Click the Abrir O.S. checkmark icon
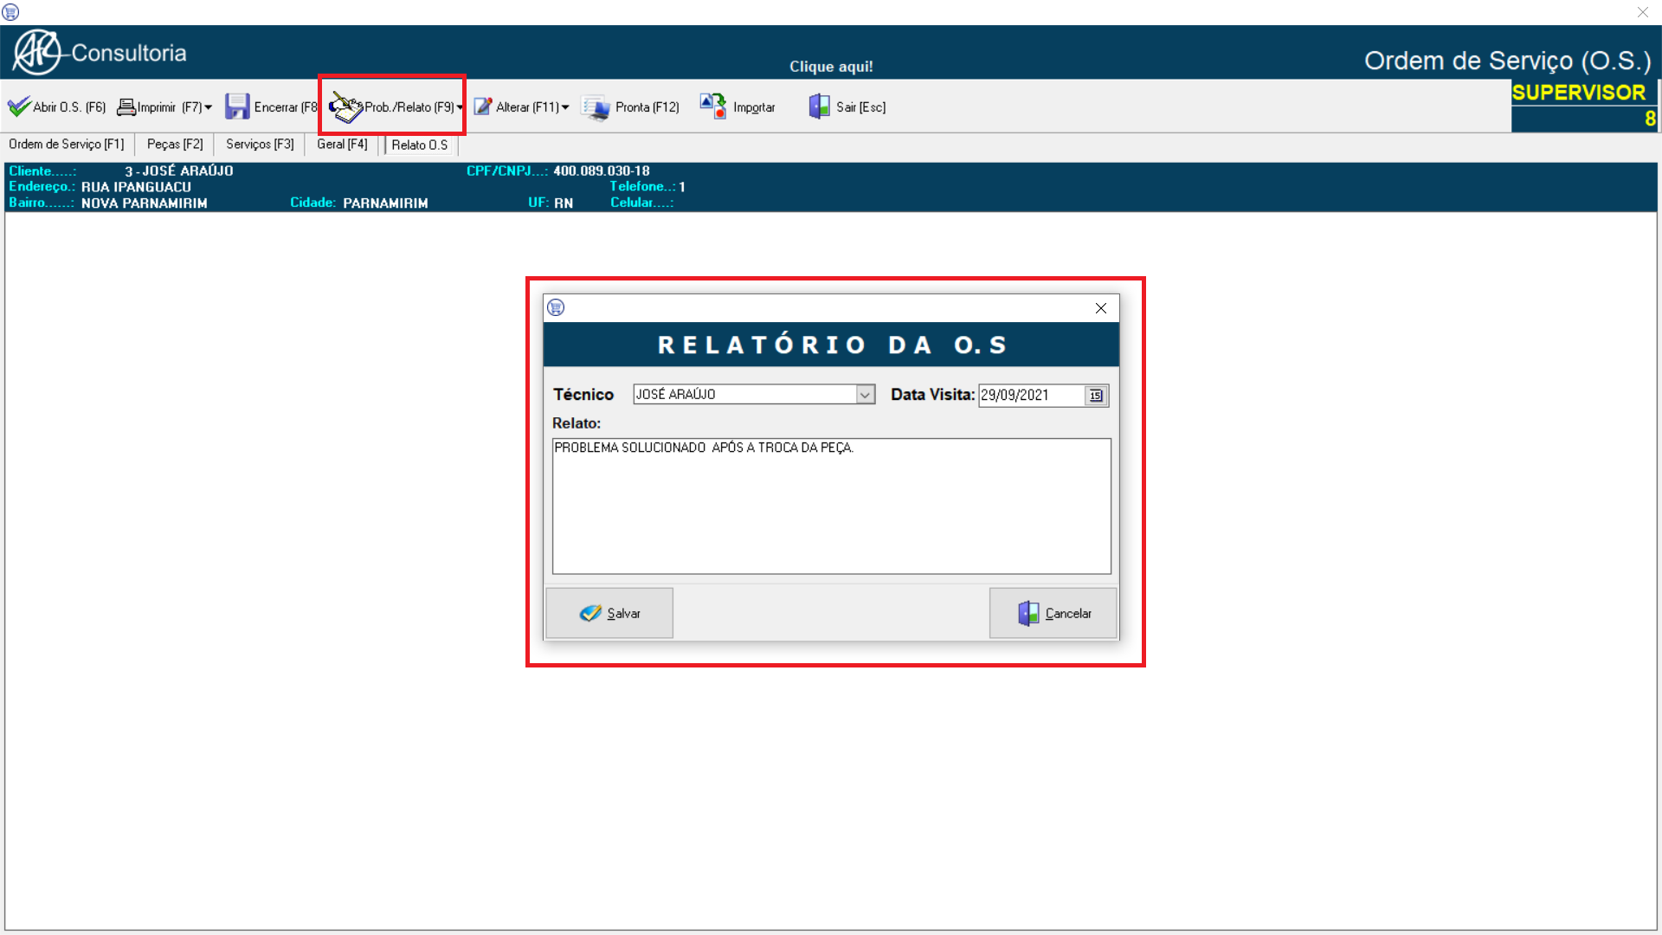The width and height of the screenshot is (1662, 935). click(19, 106)
